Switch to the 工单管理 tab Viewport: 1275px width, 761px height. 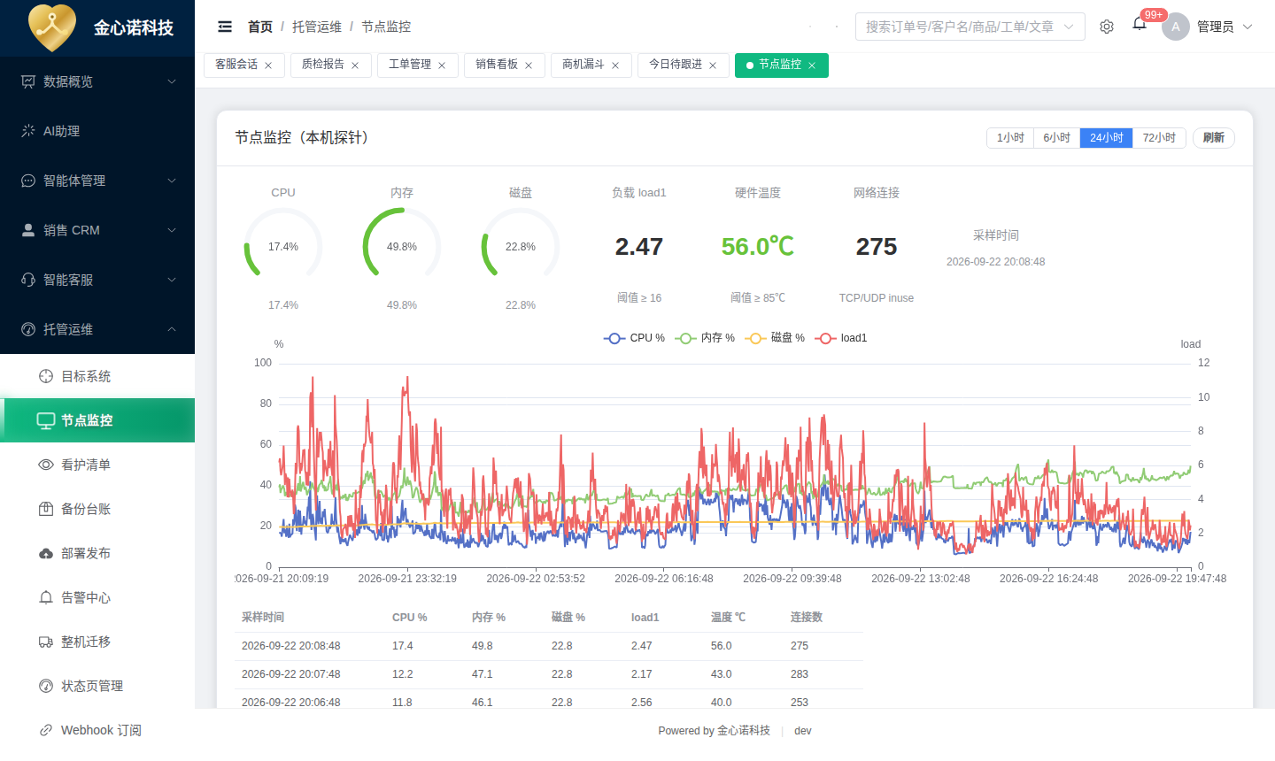click(x=417, y=65)
